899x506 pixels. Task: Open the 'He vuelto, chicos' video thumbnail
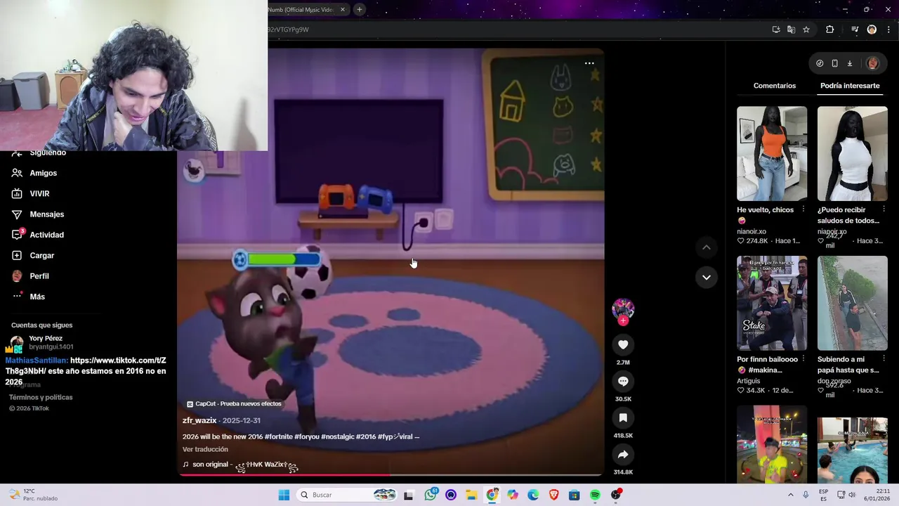click(x=772, y=153)
